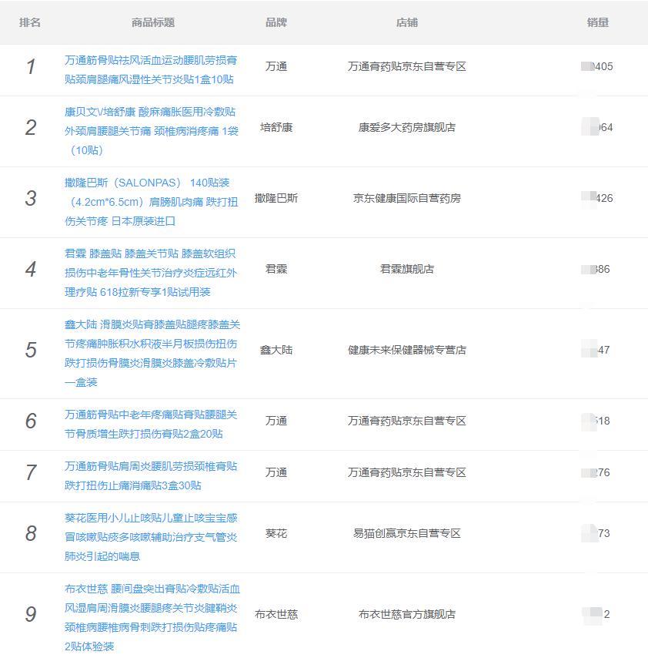This screenshot has width=648, height=658.
Task: Open rank 6 万通筋骨贴中老年疼痛贴 link
Action: (151, 424)
